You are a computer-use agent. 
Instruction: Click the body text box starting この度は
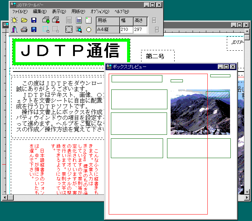click(58, 107)
